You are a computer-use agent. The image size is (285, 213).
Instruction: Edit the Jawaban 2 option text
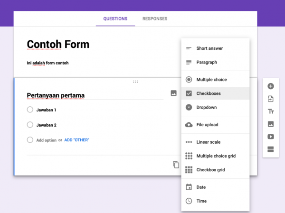click(47, 125)
